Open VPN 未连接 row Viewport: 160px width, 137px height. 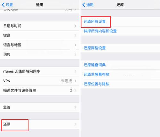click(40, 81)
